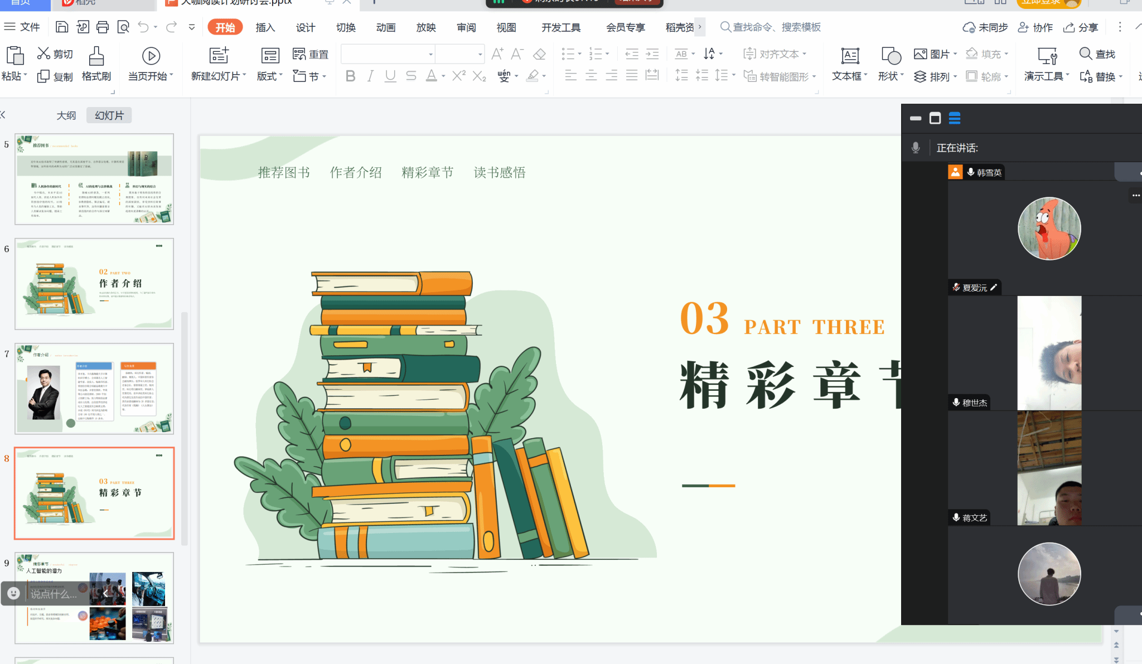Click the clear formatting eraser icon
The height and width of the screenshot is (664, 1142).
pos(539,54)
